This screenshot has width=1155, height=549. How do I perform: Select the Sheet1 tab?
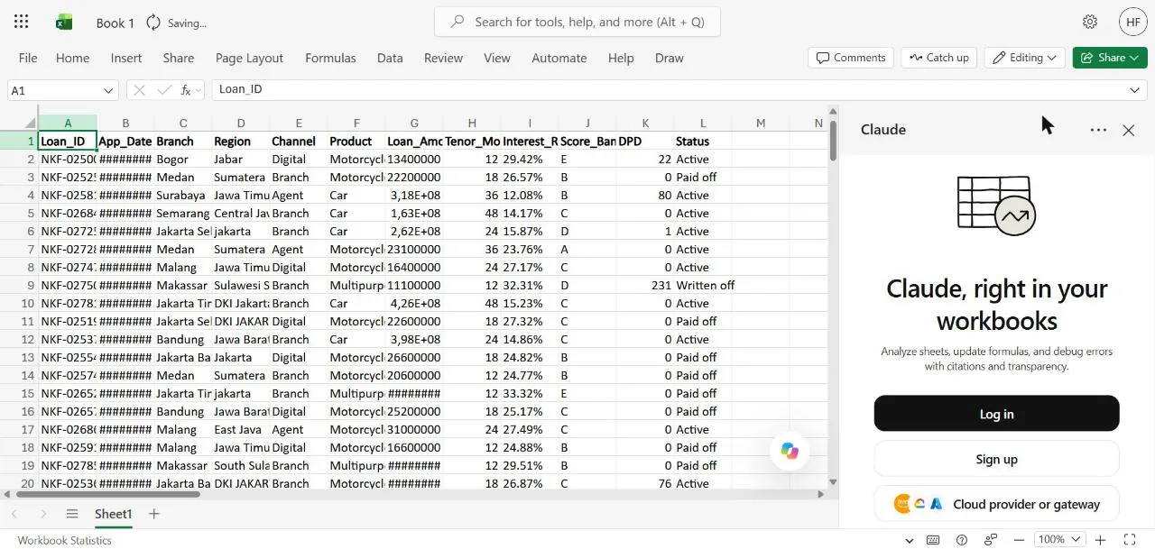tap(114, 514)
